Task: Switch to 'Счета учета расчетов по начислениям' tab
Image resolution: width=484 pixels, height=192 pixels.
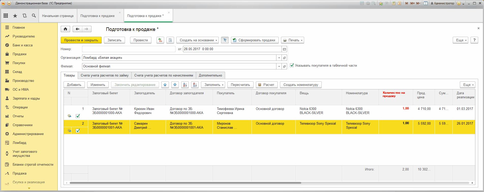Action: click(x=164, y=75)
